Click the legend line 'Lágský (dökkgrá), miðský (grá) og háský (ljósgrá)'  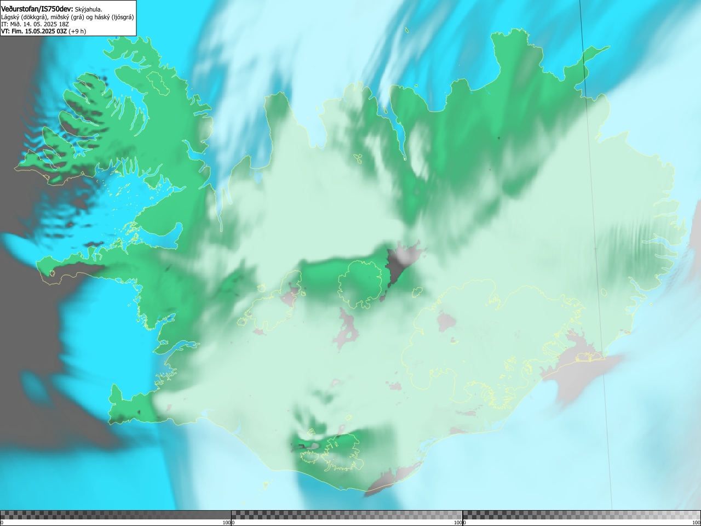click(x=67, y=17)
